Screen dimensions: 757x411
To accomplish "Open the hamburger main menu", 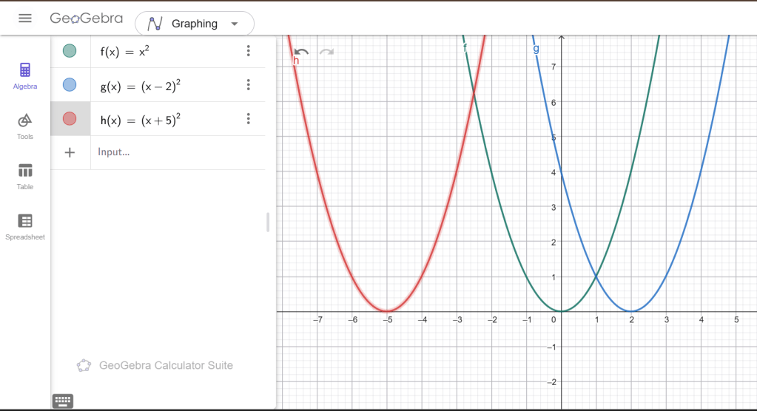I will [25, 18].
